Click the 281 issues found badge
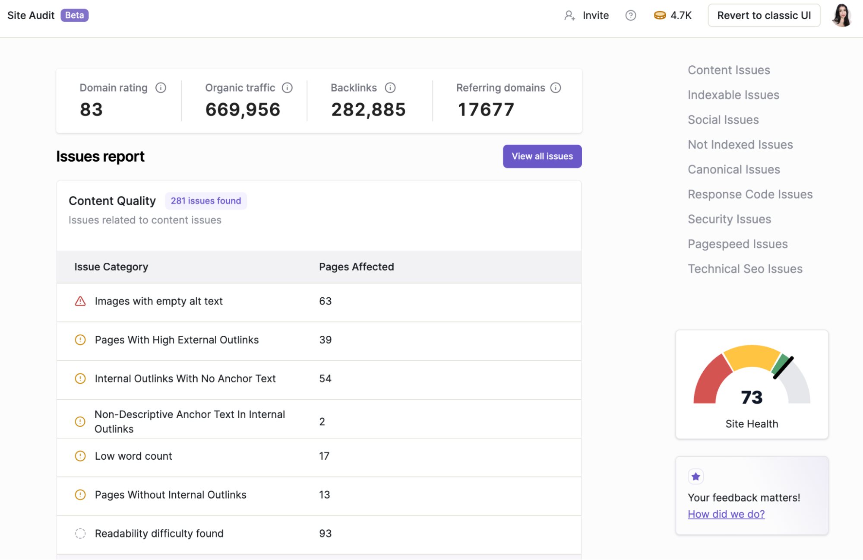The height and width of the screenshot is (560, 863). [x=206, y=200]
